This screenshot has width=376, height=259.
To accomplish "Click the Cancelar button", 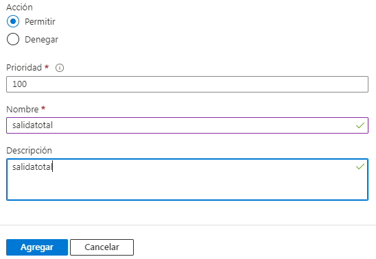I will (102, 247).
